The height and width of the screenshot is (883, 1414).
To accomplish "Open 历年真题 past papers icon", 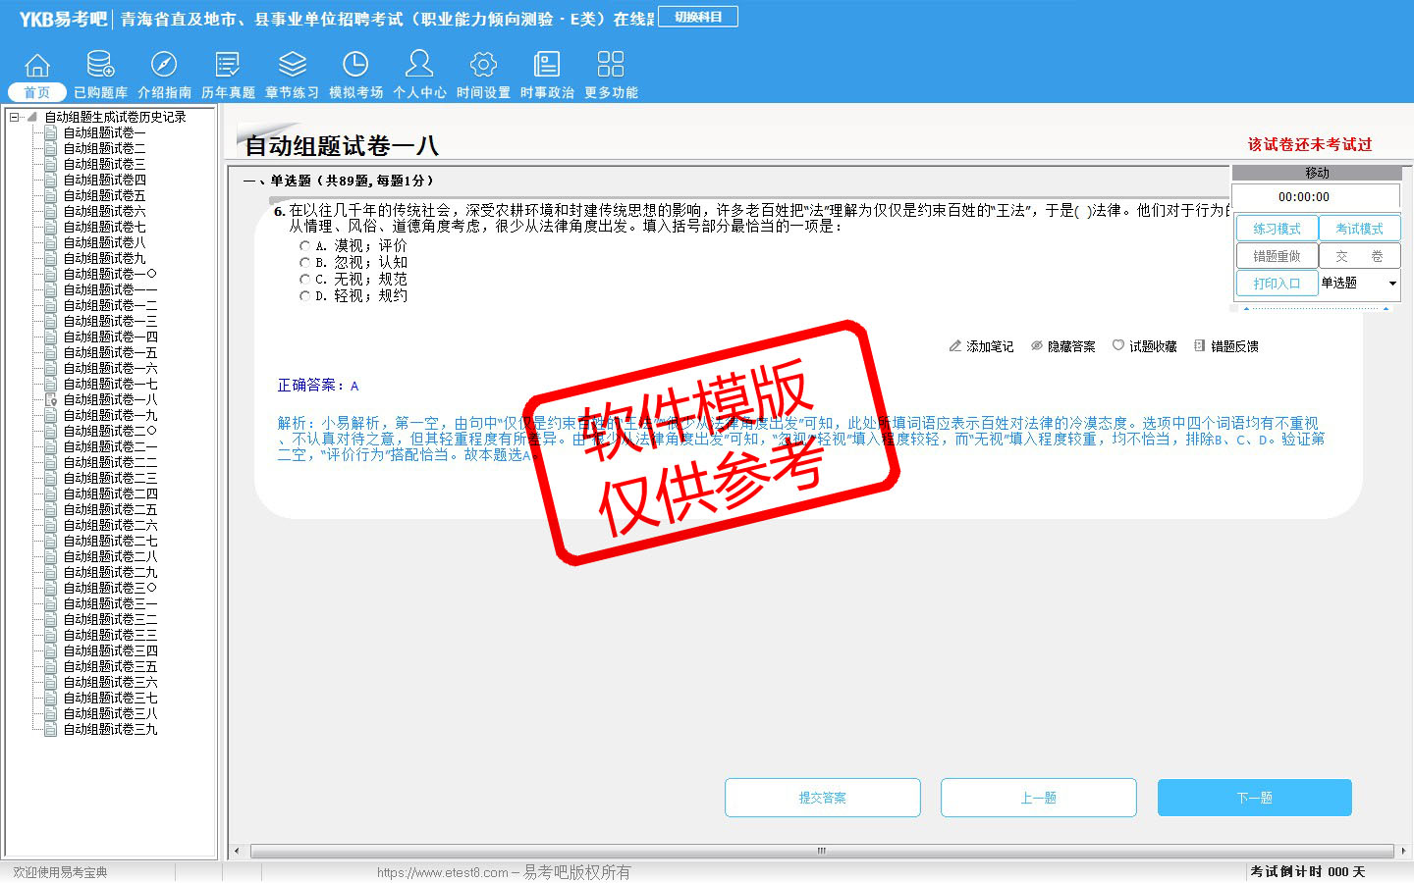I will click(228, 66).
